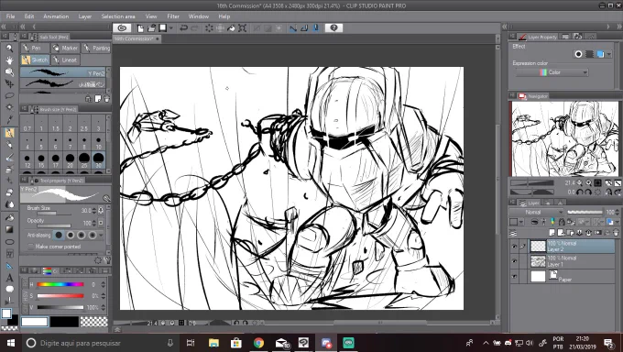623x352 pixels.
Task: Toggle layer color effect button
Action: (600, 54)
